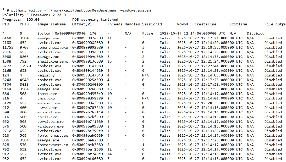Click PID 7804 in the conhost.exe row
This screenshot has height=162, width=286.
[x=7, y=85]
